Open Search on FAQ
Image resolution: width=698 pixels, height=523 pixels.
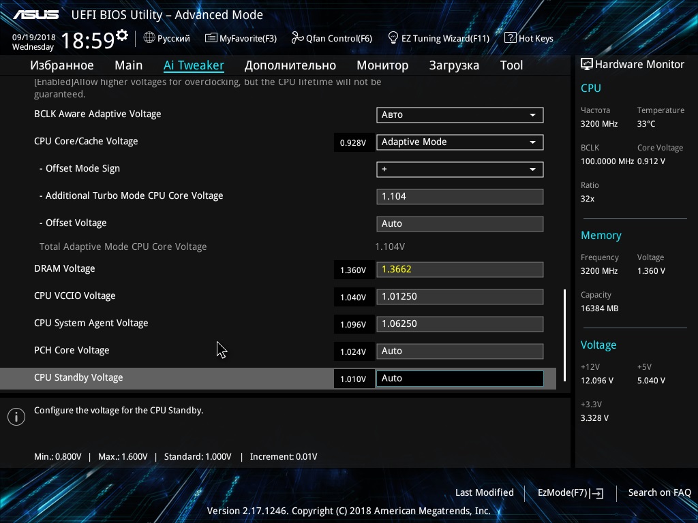click(660, 493)
